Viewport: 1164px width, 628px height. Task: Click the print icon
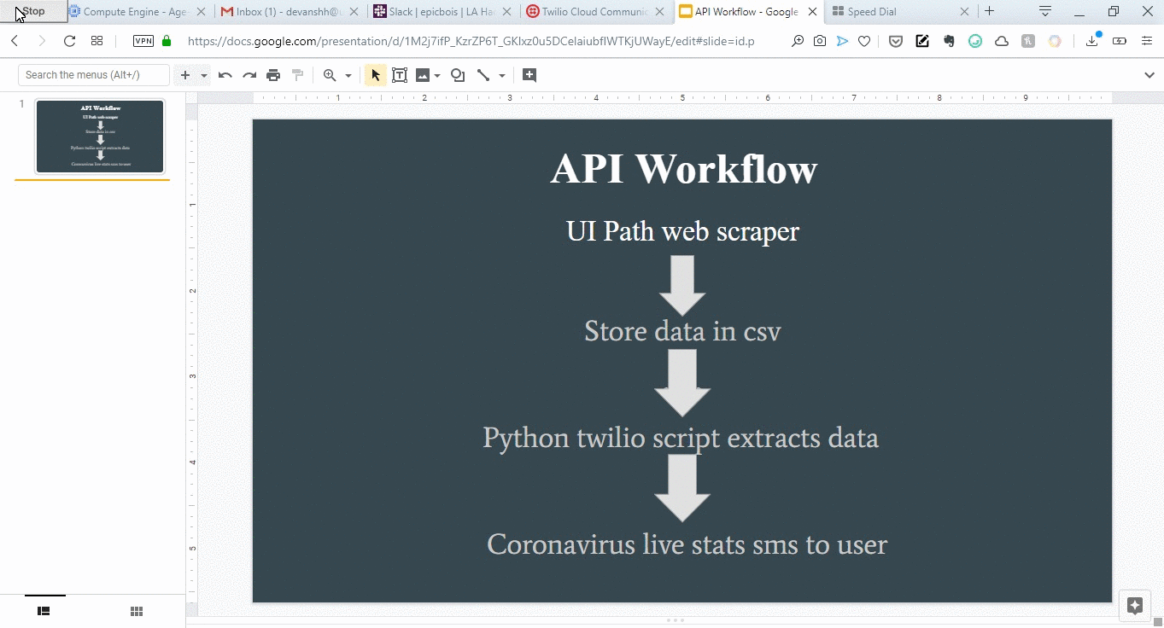pyautogui.click(x=273, y=75)
